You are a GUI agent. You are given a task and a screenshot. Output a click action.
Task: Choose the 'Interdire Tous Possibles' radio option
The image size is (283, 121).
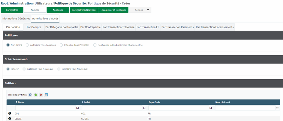(x=61, y=45)
